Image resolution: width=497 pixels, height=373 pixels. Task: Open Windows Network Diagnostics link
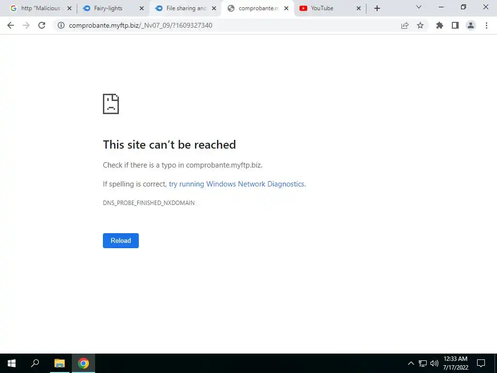point(237,184)
